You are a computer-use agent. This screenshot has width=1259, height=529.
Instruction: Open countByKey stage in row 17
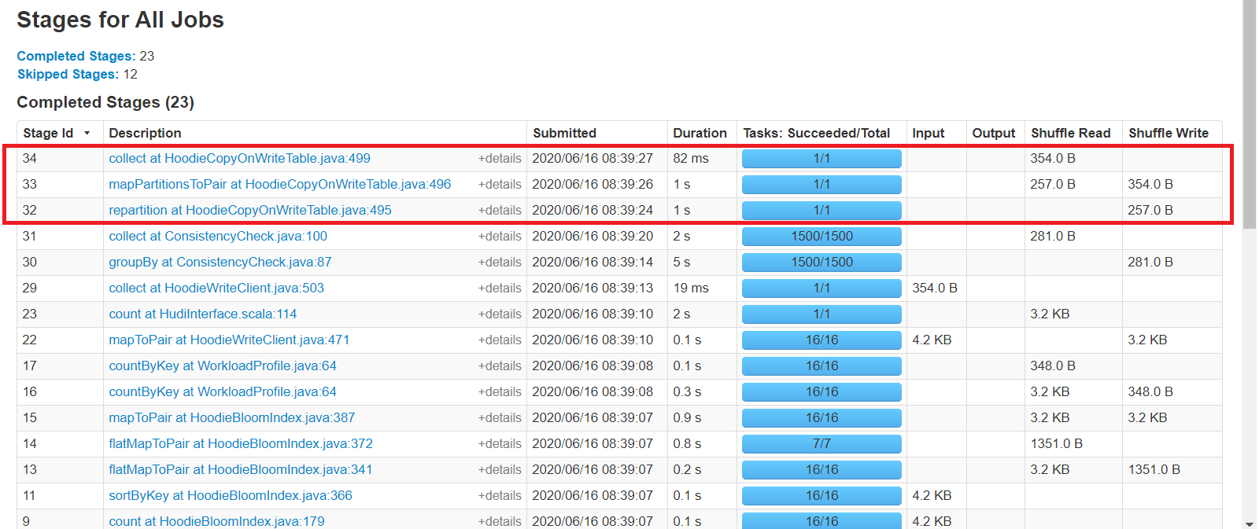pos(223,366)
